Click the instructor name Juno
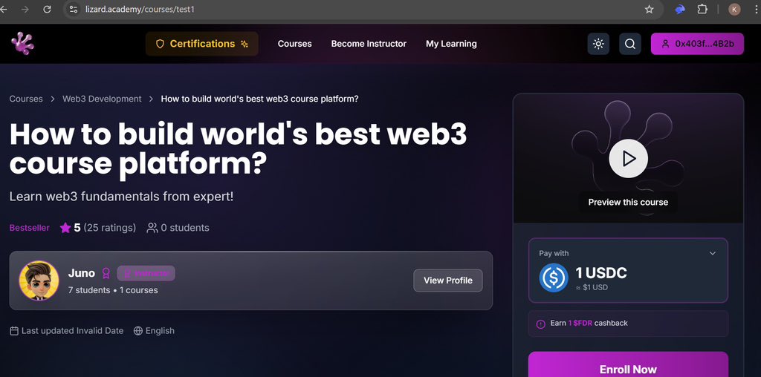Viewport: 761px width, 377px height. [x=82, y=273]
